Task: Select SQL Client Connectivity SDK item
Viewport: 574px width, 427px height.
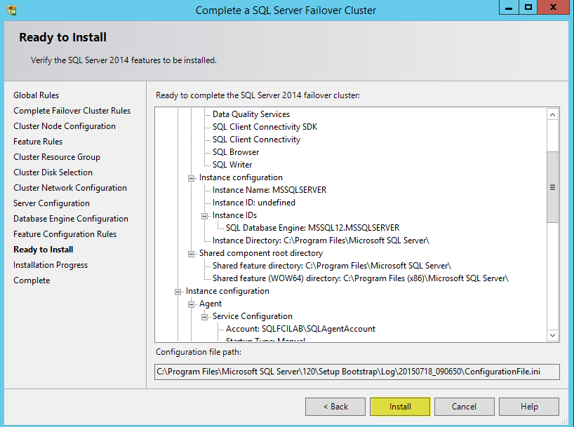Action: [265, 127]
